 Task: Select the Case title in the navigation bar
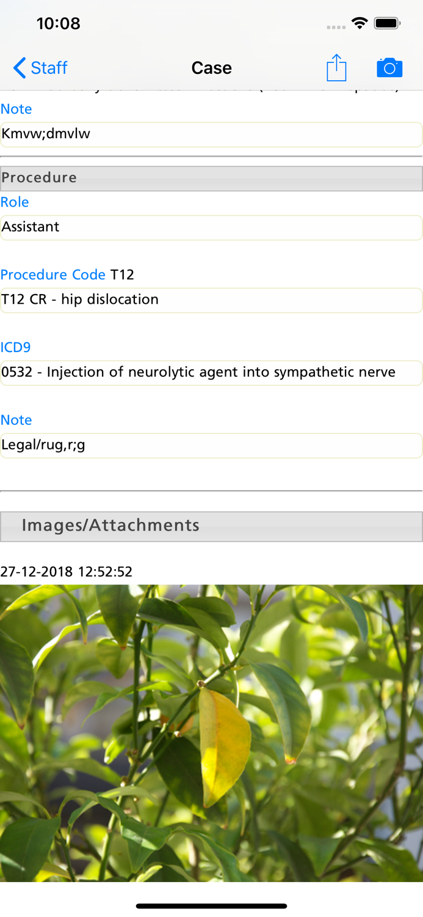pyautogui.click(x=211, y=68)
